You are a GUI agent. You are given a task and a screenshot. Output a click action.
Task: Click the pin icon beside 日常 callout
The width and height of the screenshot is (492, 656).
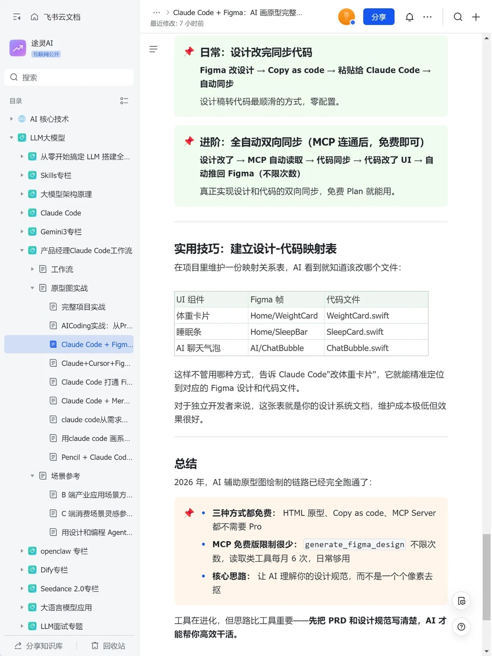(x=189, y=51)
